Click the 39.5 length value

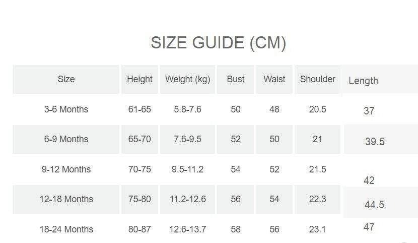[375, 142]
